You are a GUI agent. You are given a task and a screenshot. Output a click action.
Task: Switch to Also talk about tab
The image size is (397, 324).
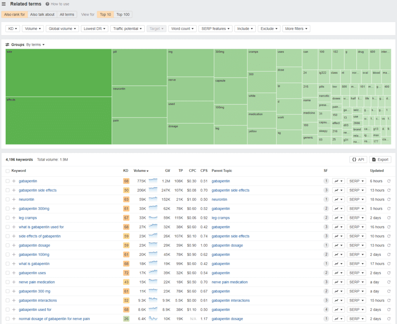(x=42, y=14)
